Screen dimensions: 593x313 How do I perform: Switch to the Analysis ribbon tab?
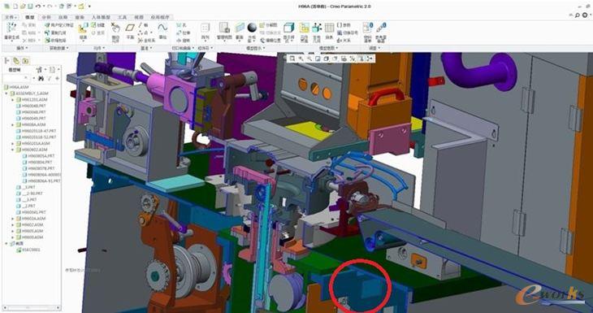(46, 17)
